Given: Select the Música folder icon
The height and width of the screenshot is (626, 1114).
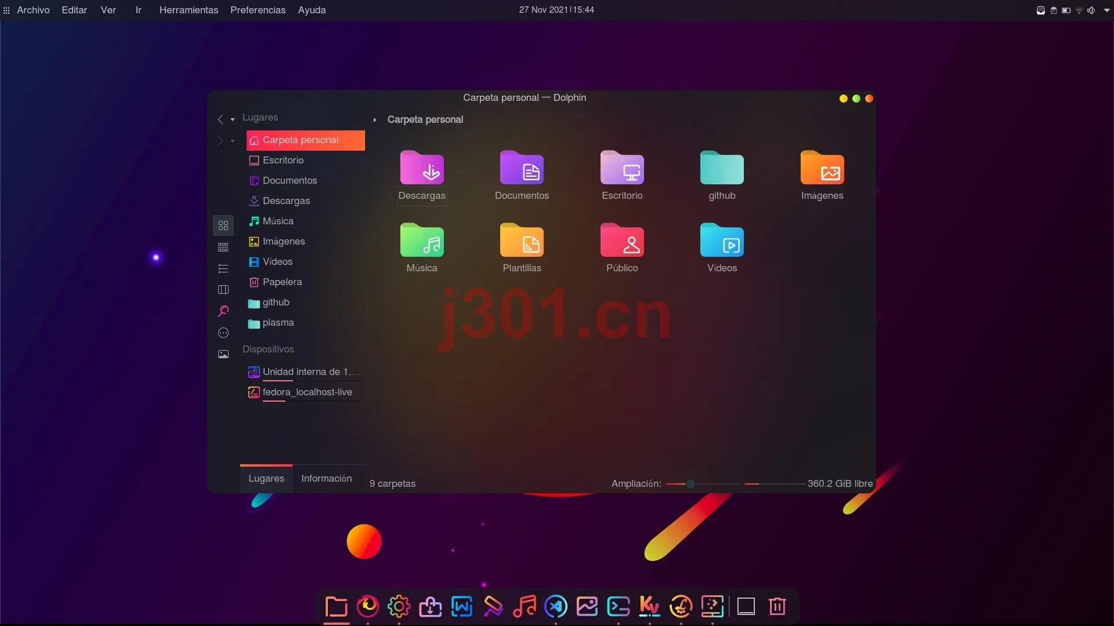Looking at the screenshot, I should tap(422, 240).
